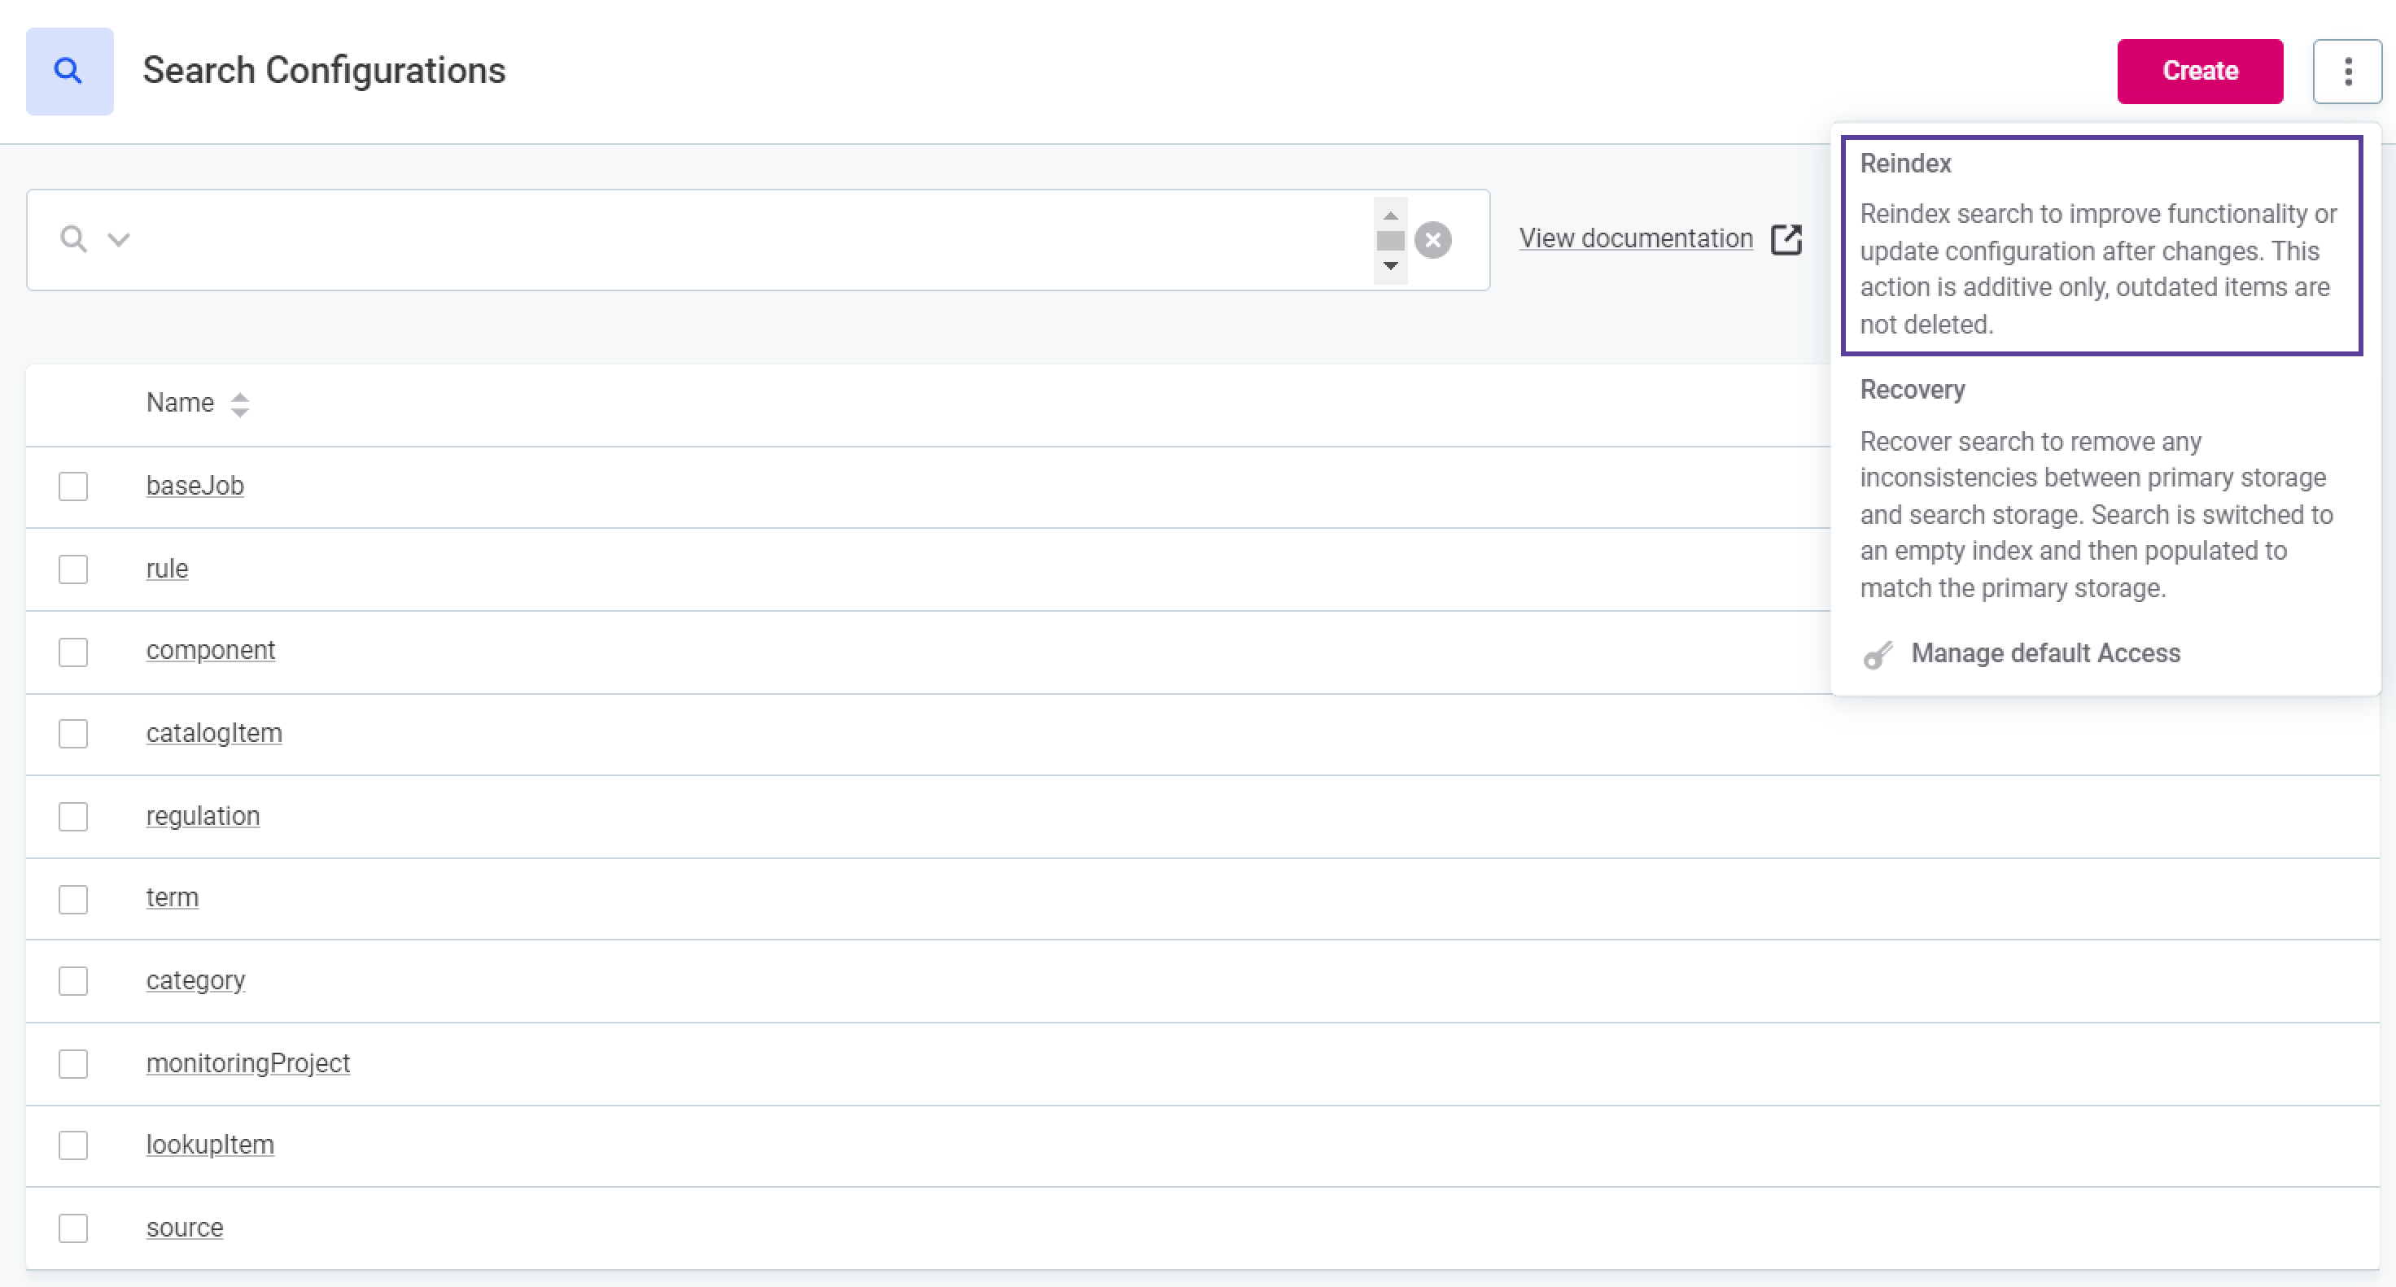Toggle the checkbox for catalogItem row
The image size is (2396, 1287).
coord(73,732)
